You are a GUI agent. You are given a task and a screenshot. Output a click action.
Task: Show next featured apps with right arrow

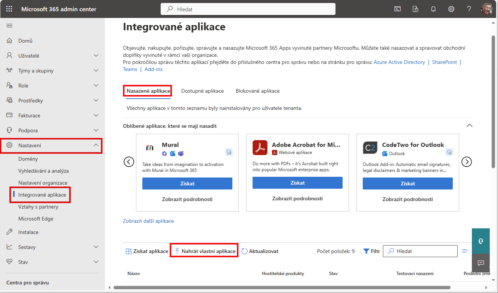(x=467, y=162)
